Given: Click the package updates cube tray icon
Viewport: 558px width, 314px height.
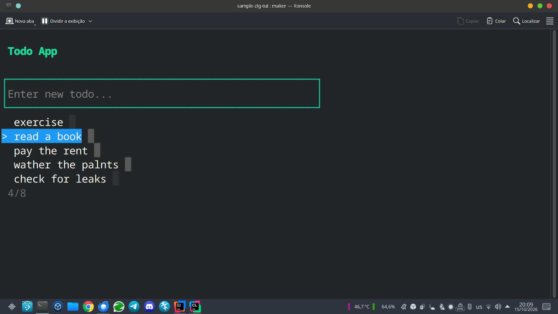Looking at the screenshot, I should point(413,307).
